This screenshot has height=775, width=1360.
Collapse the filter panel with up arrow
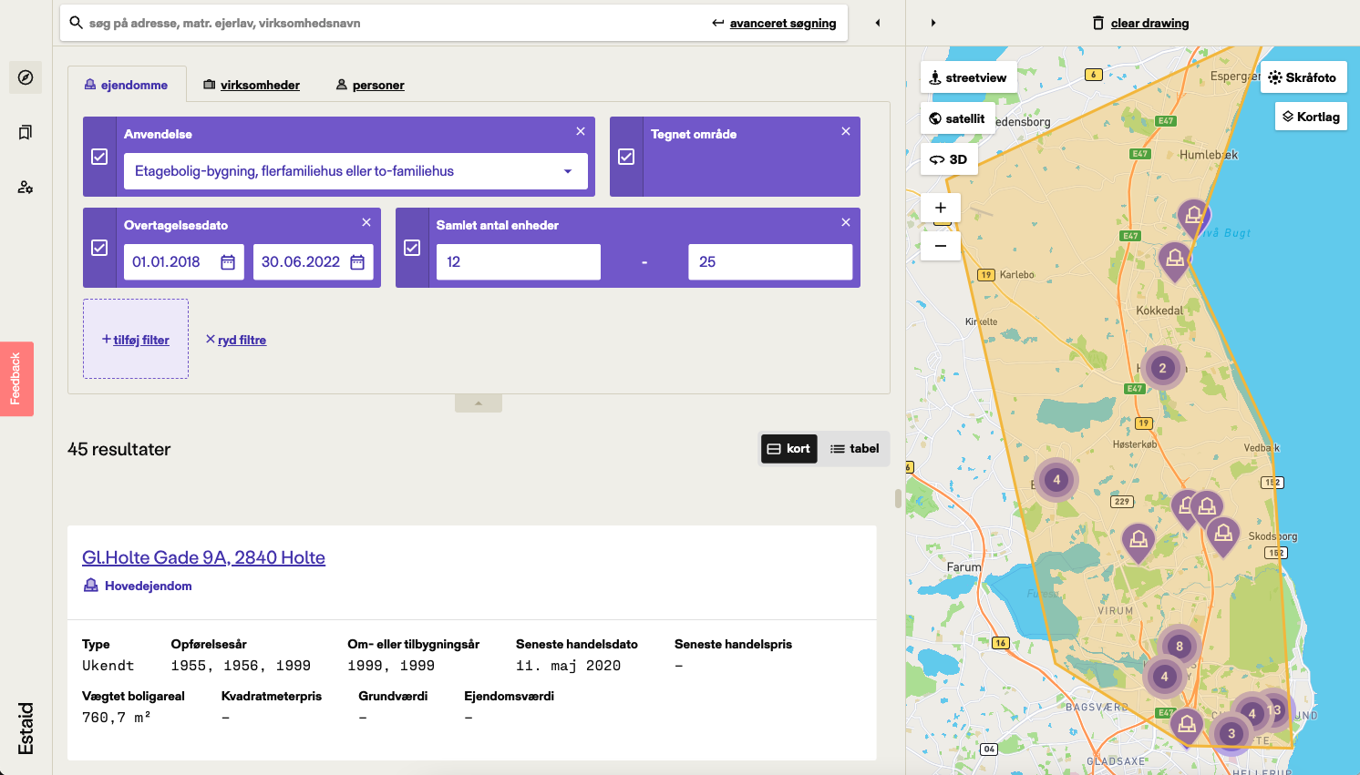(479, 403)
